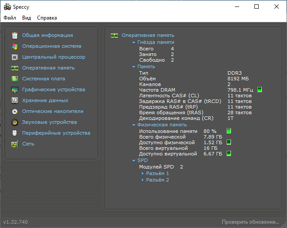This screenshot has height=228, width=287.
Task: Go to Оптические накопители section
Action: coord(53,111)
